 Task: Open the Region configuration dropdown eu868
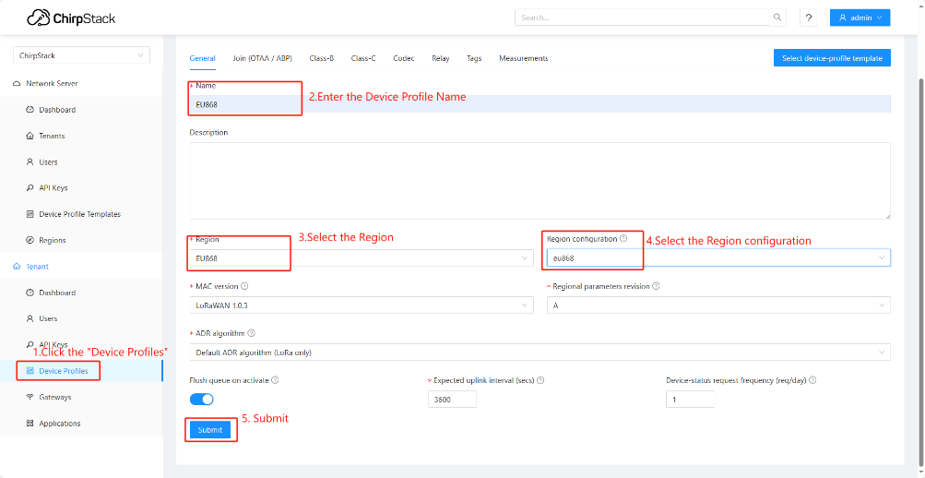[x=718, y=257]
